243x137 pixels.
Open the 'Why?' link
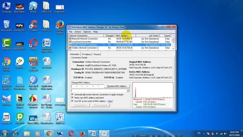(x=110, y=101)
